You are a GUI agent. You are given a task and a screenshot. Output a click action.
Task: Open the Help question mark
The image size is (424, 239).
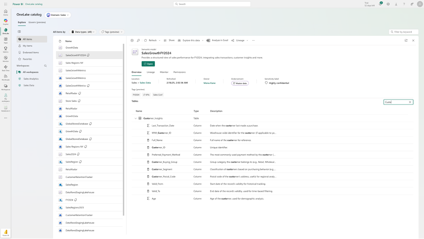[404, 4]
